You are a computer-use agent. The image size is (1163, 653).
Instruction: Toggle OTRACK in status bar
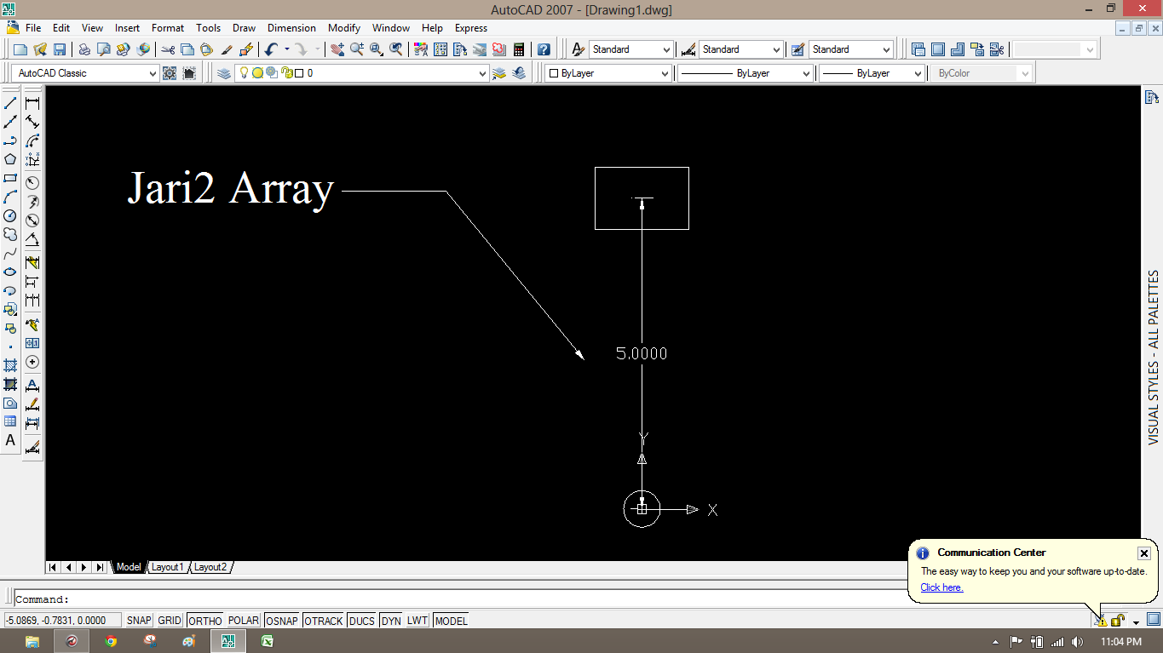(324, 621)
